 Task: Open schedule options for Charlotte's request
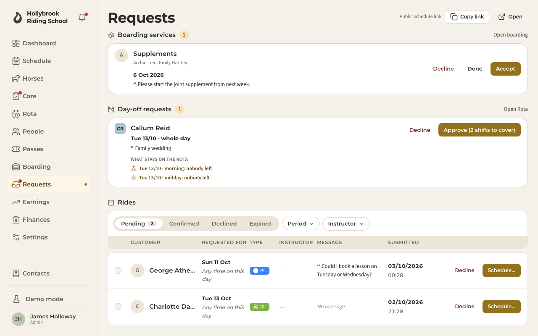point(501,307)
